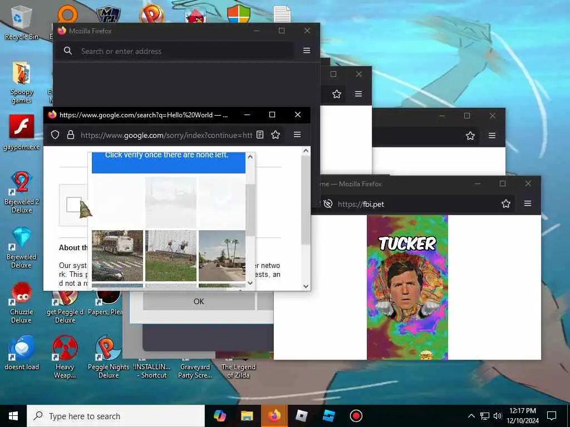Image resolution: width=570 pixels, height=427 pixels.
Task: Click captcha frame scroll up arrow
Action: point(250,157)
